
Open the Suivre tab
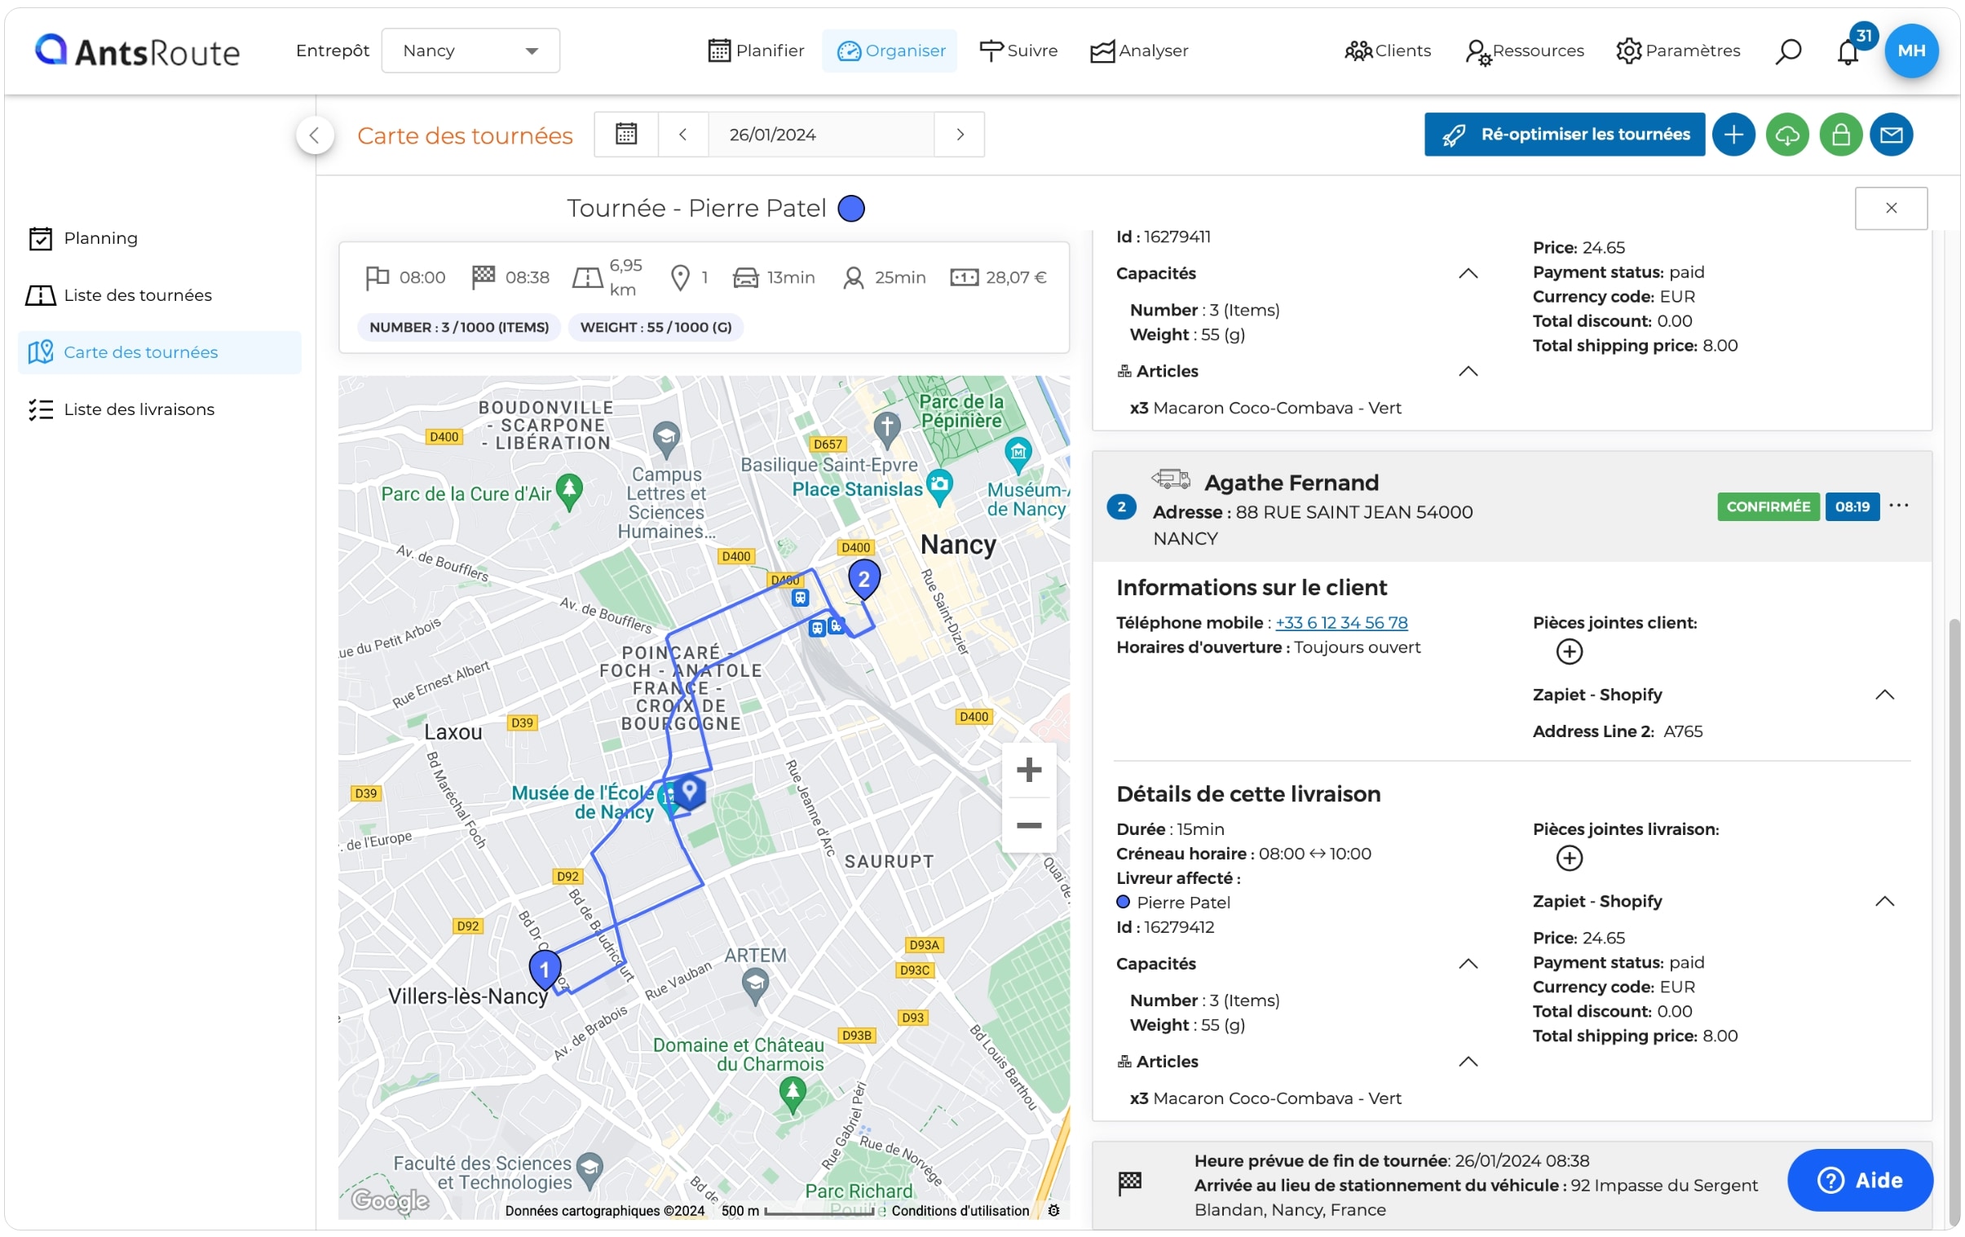coord(1018,51)
